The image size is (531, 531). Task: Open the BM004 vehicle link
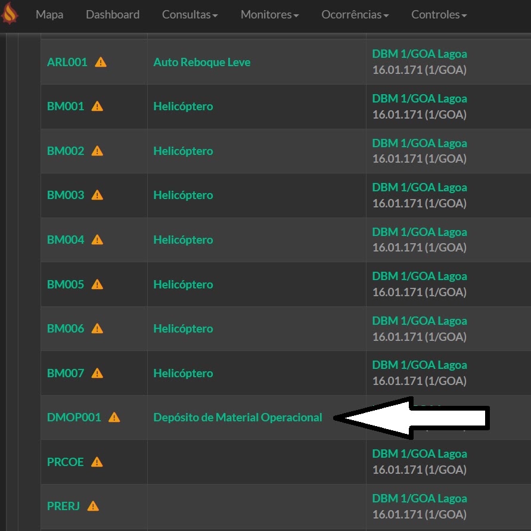(66, 240)
